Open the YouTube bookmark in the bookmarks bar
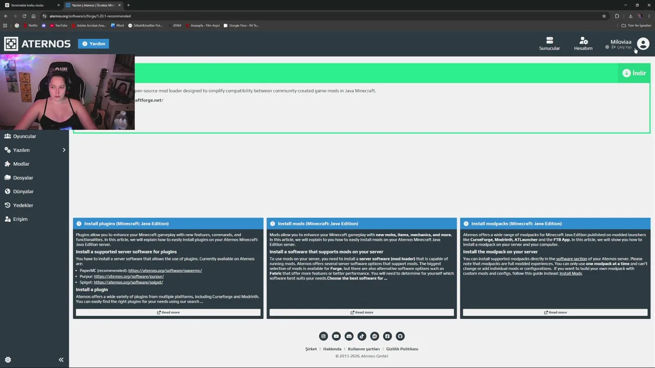This screenshot has height=368, width=655. tap(59, 26)
